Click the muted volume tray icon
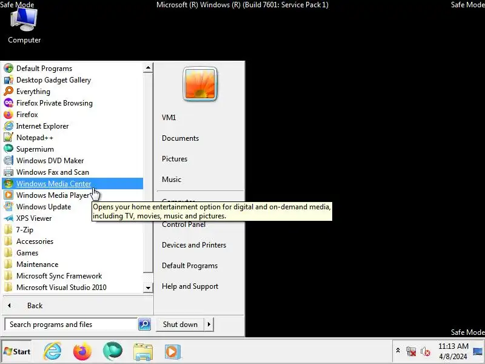 [426, 351]
